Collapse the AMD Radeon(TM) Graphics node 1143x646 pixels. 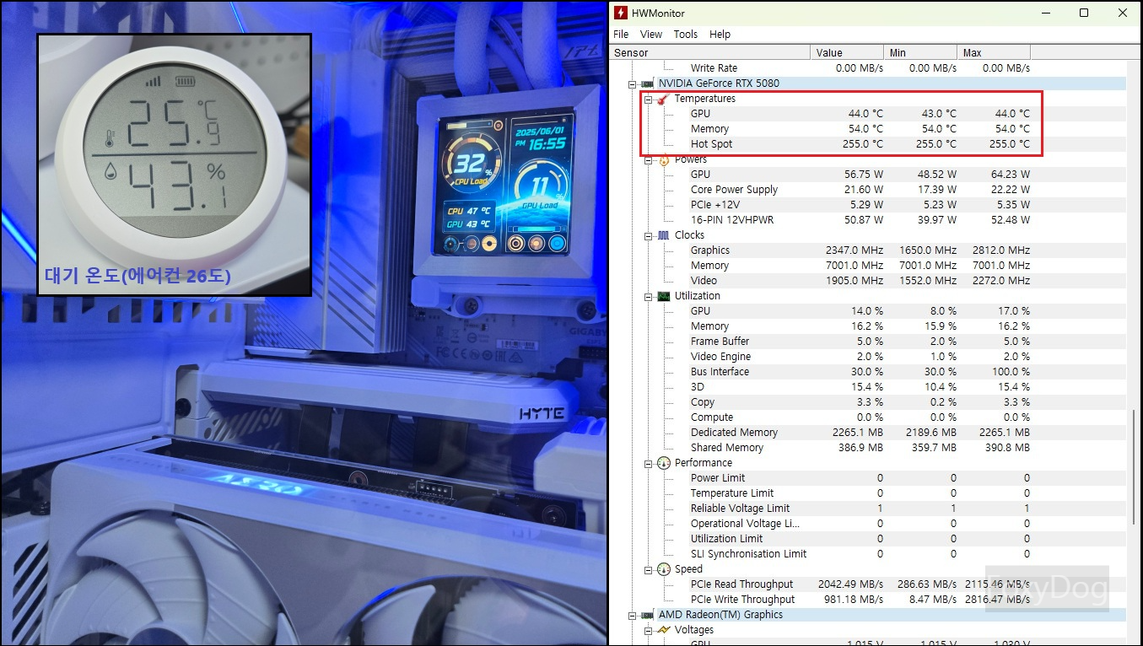coord(632,615)
